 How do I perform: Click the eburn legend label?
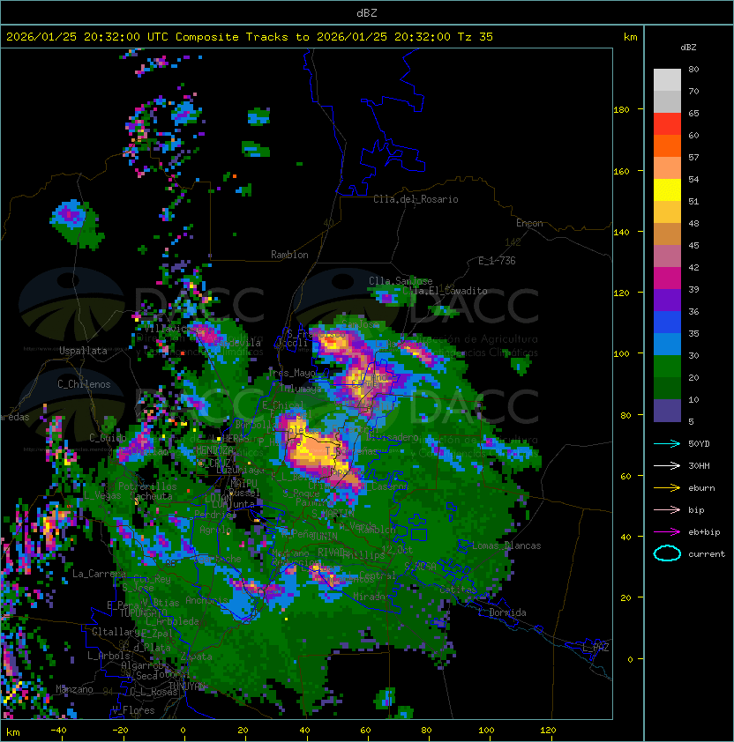pyautogui.click(x=701, y=488)
